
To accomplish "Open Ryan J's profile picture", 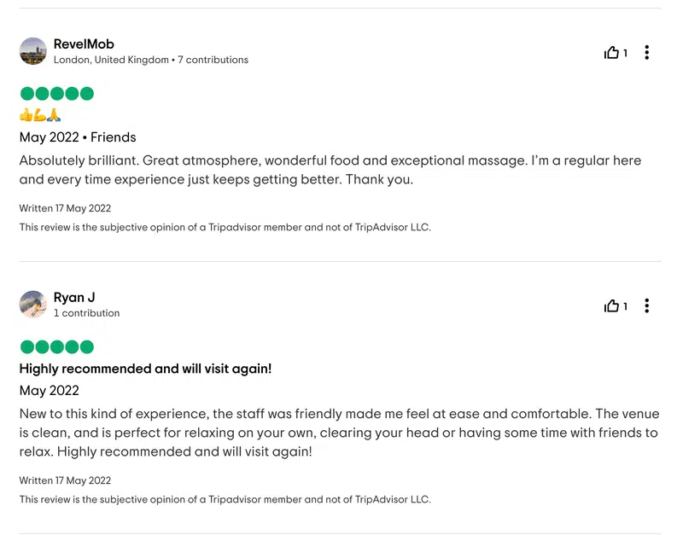I will click(33, 305).
